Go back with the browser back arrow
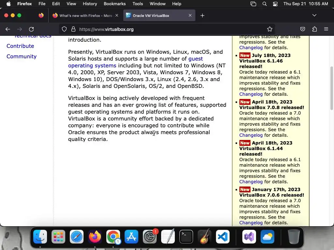 tap(8, 29)
